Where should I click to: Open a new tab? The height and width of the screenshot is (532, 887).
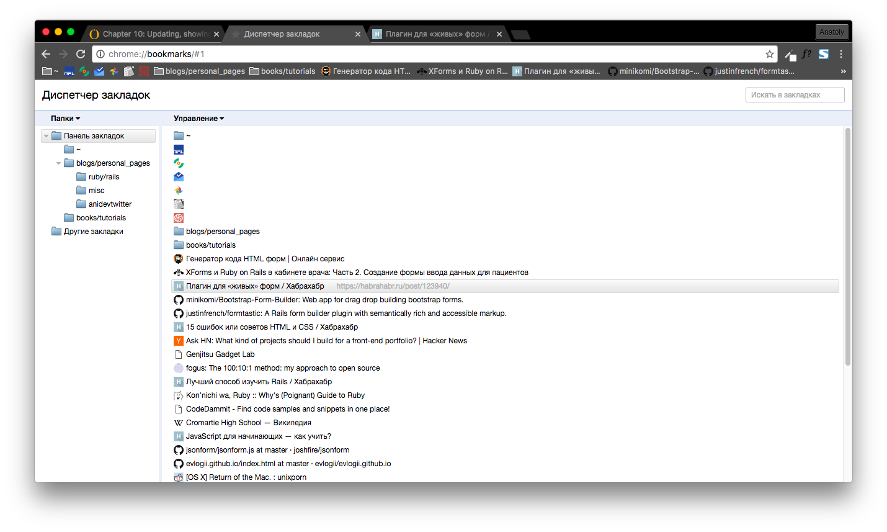[520, 35]
